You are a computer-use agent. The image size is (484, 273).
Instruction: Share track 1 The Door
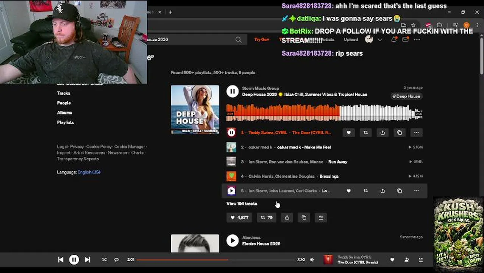(383, 132)
